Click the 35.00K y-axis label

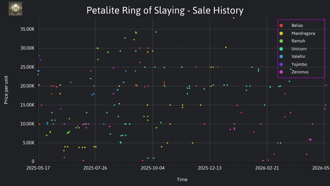[27, 29]
